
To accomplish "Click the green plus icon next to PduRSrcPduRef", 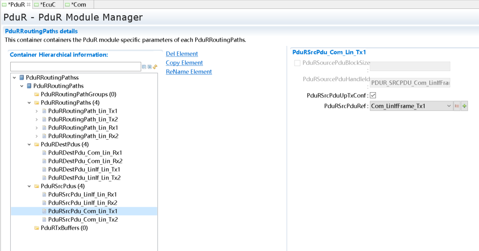I will point(465,106).
